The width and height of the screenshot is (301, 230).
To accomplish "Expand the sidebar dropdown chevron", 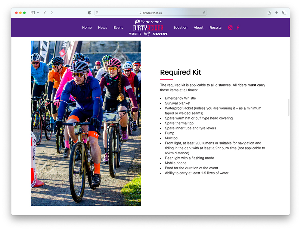I will (x=38, y=13).
